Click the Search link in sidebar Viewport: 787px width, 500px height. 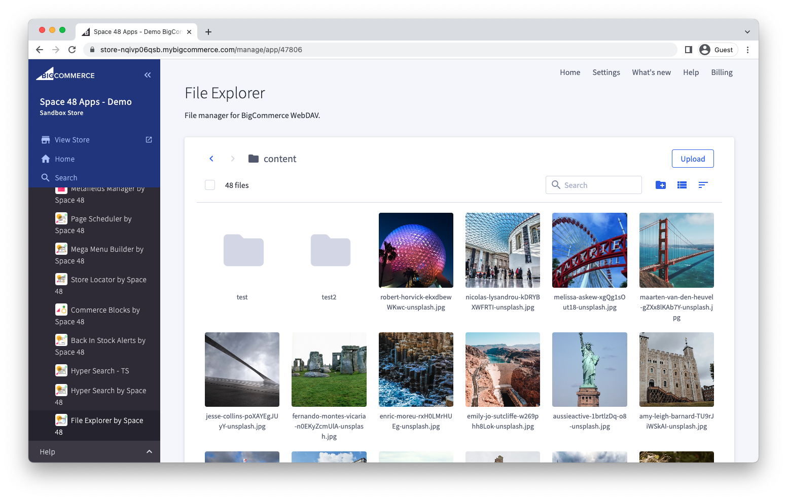point(66,178)
